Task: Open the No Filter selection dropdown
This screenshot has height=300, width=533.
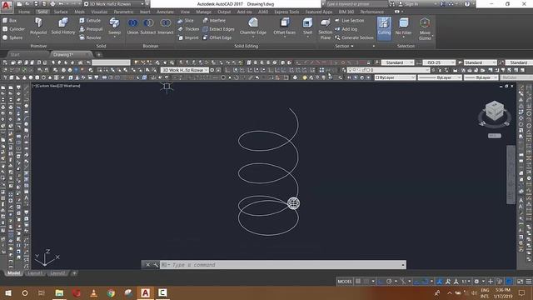Action: point(403,27)
